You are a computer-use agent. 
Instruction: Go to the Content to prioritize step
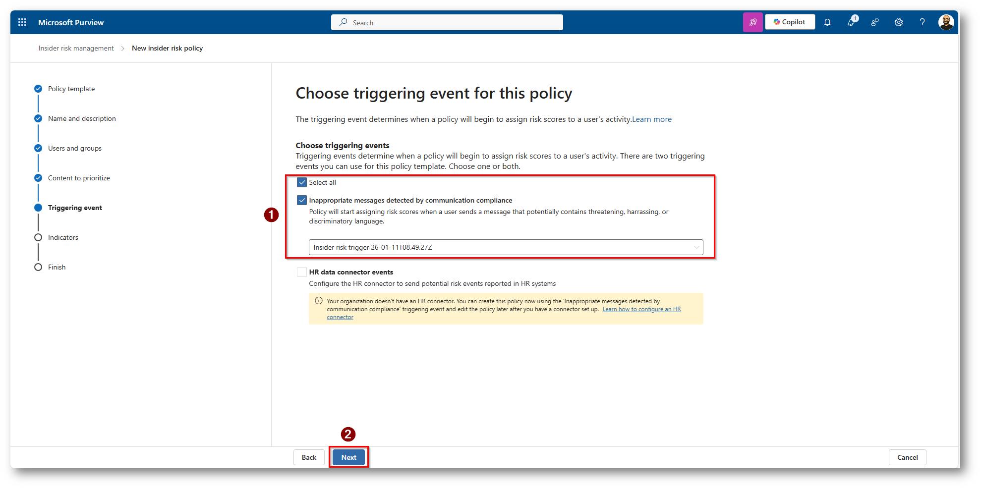click(x=79, y=178)
